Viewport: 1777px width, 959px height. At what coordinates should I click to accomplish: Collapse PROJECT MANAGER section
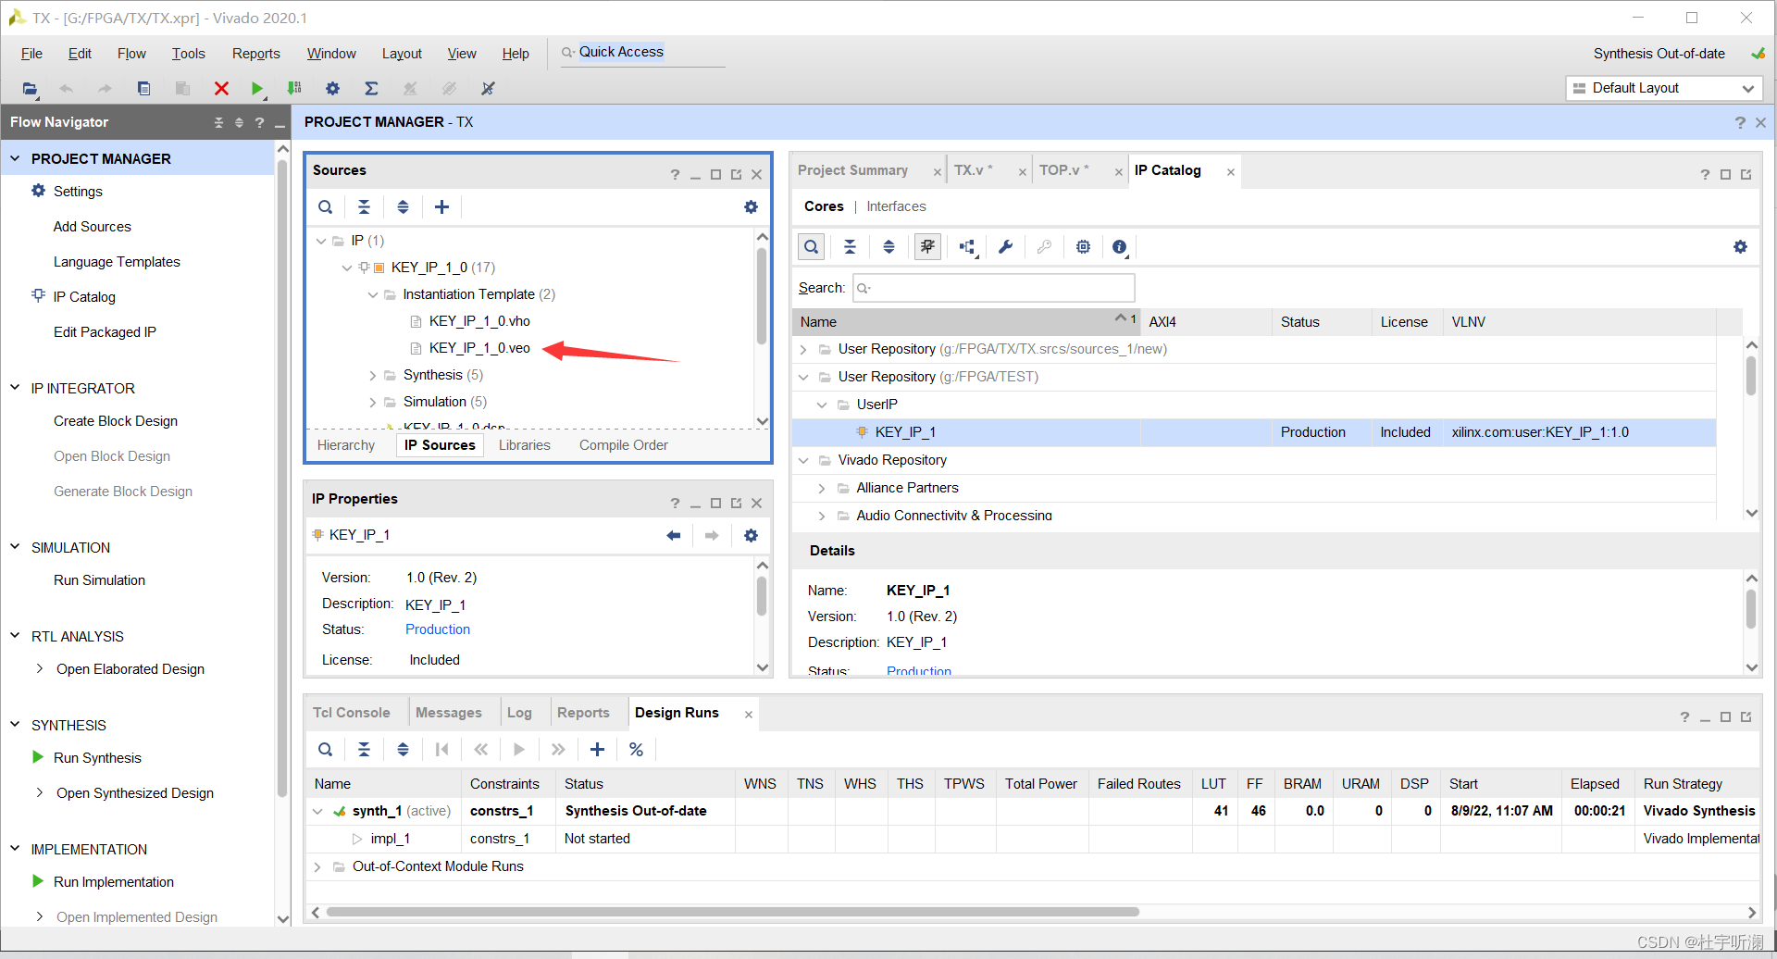(15, 158)
